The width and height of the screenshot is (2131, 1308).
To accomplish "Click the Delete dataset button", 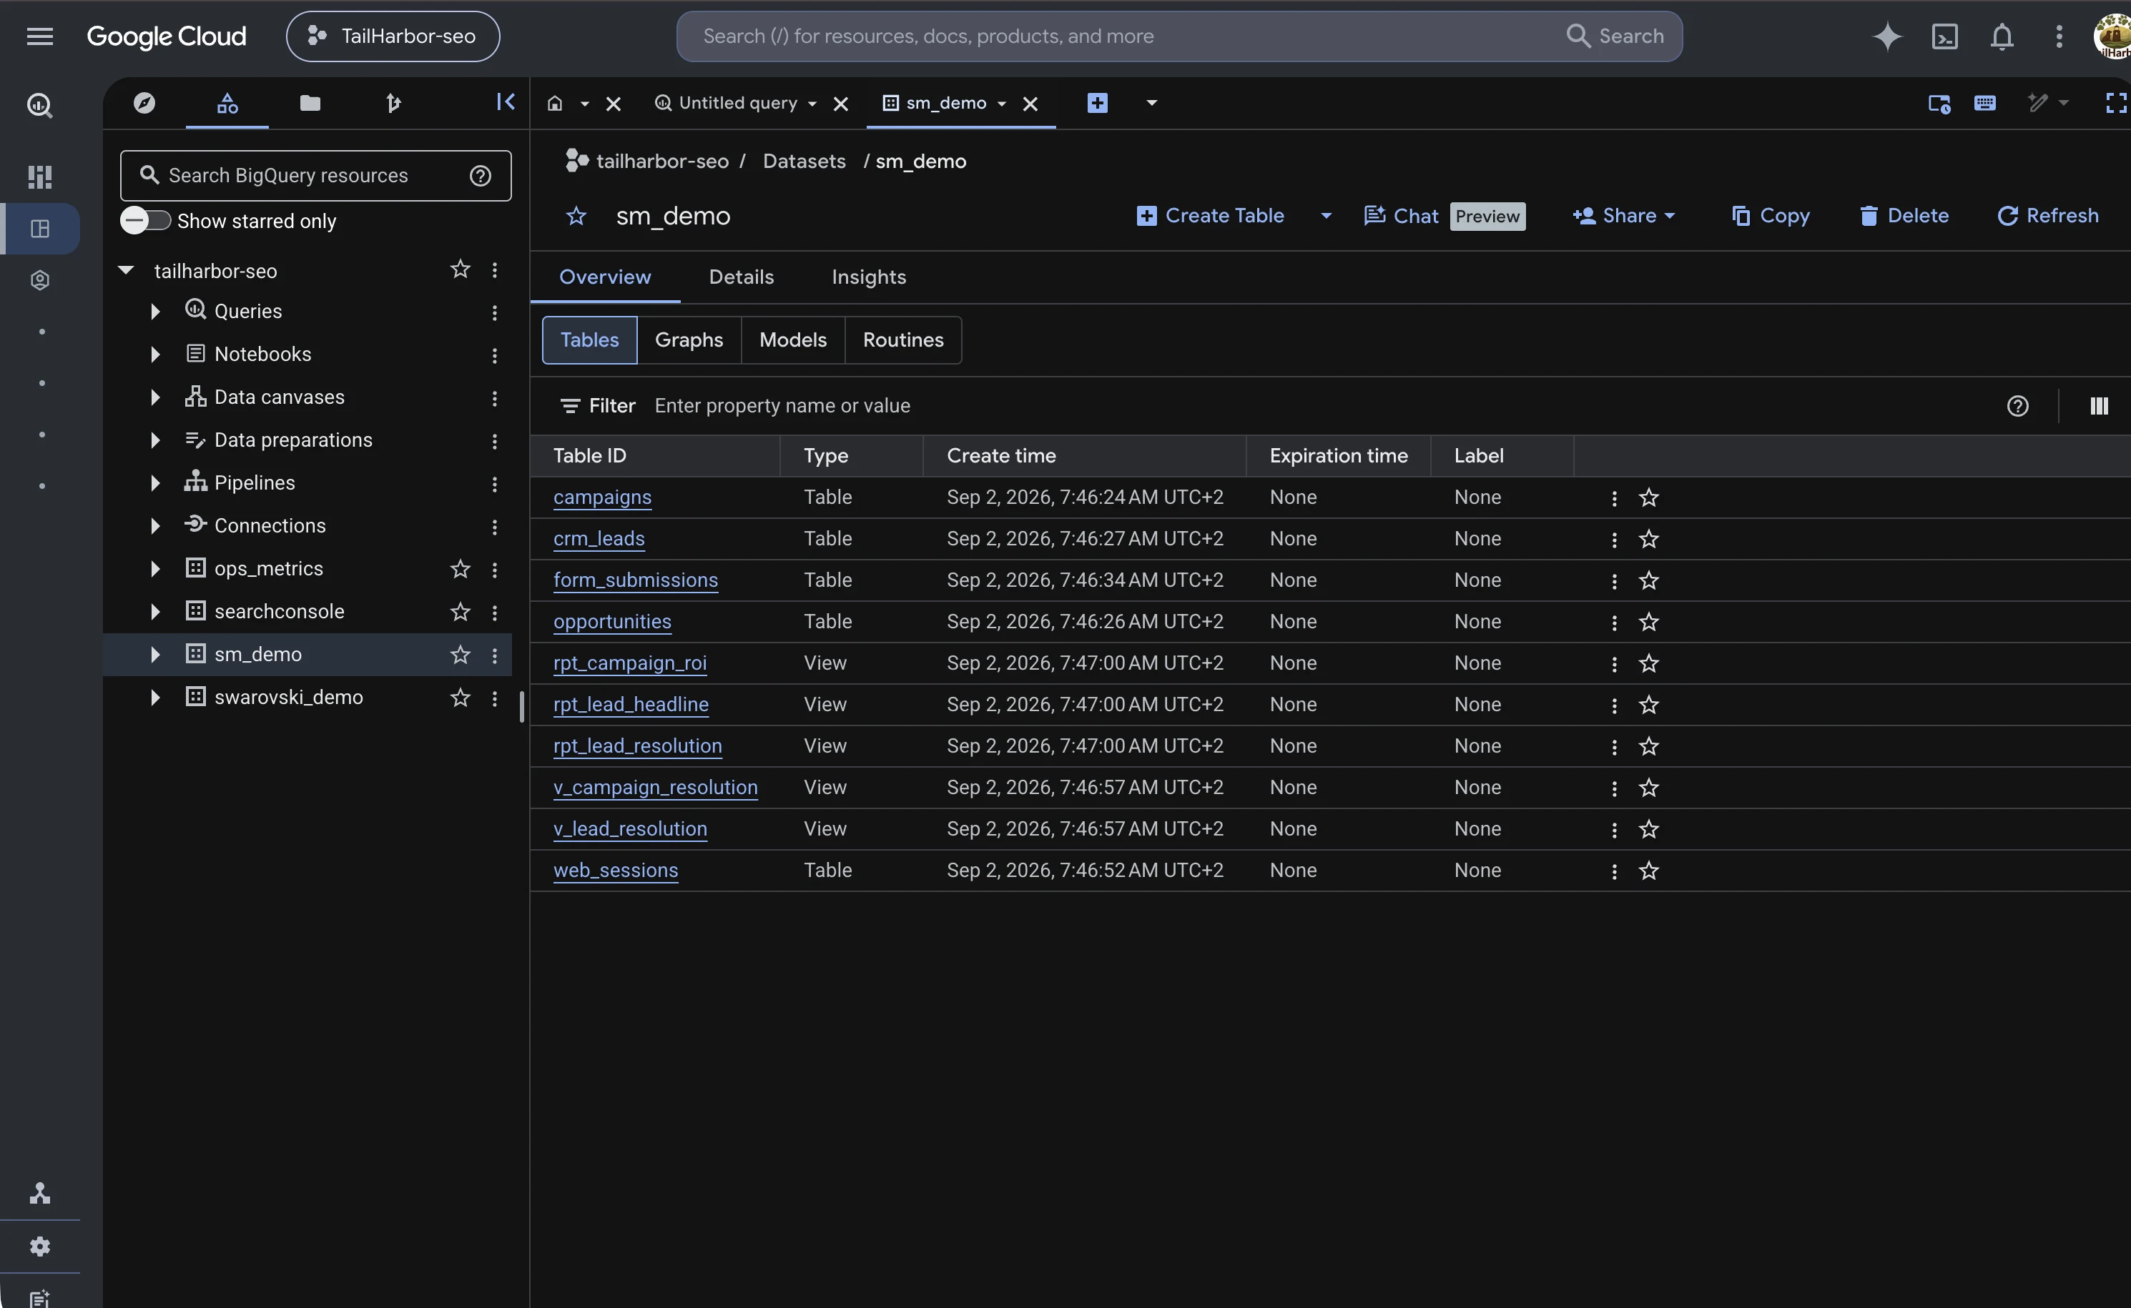I will 1904,215.
